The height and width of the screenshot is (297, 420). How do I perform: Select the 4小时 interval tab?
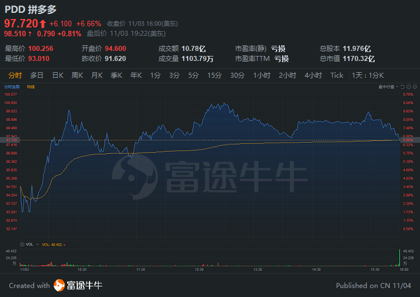(313, 76)
